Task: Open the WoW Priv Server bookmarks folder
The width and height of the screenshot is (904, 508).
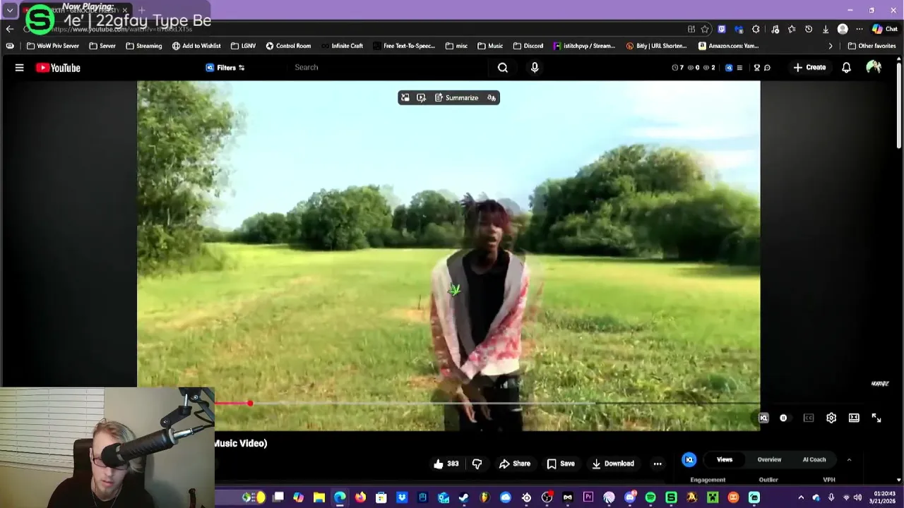Action: click(52, 46)
